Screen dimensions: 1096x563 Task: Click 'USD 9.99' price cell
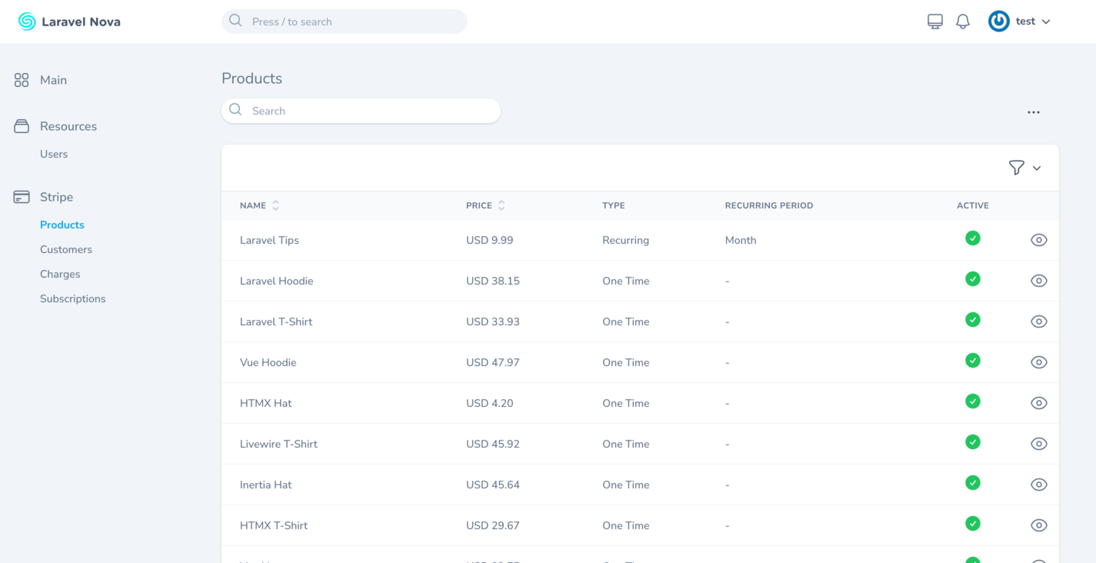tap(490, 240)
